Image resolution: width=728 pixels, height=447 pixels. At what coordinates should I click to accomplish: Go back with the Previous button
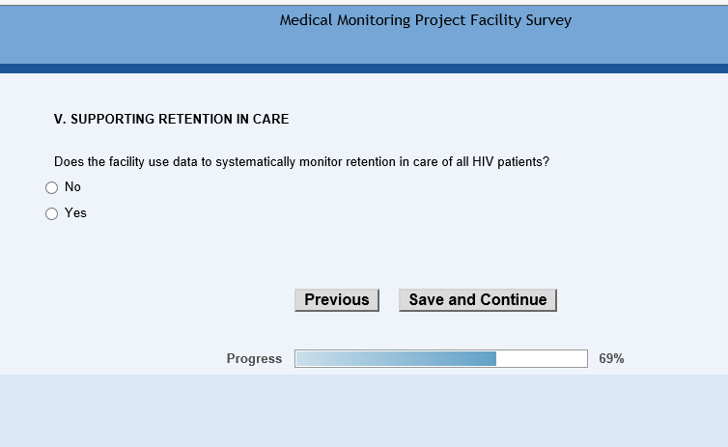337,300
